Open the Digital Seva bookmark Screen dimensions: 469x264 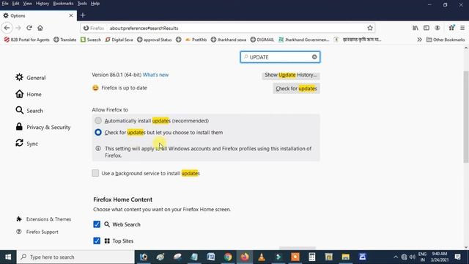point(119,40)
